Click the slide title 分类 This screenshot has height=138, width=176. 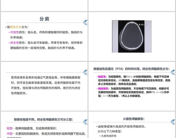coord(44,19)
